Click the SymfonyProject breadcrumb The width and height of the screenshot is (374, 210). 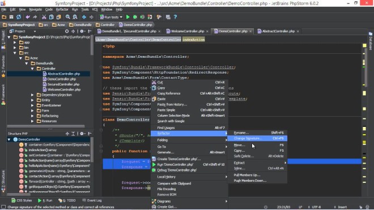click(19, 25)
